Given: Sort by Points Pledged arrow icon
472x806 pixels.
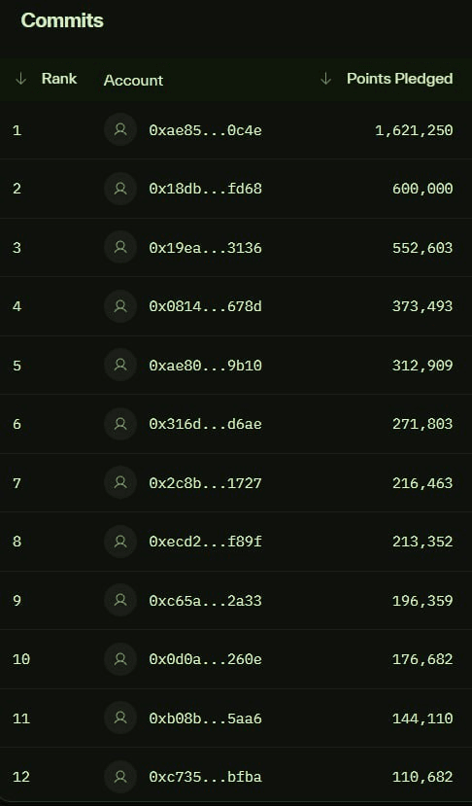Looking at the screenshot, I should click(325, 79).
